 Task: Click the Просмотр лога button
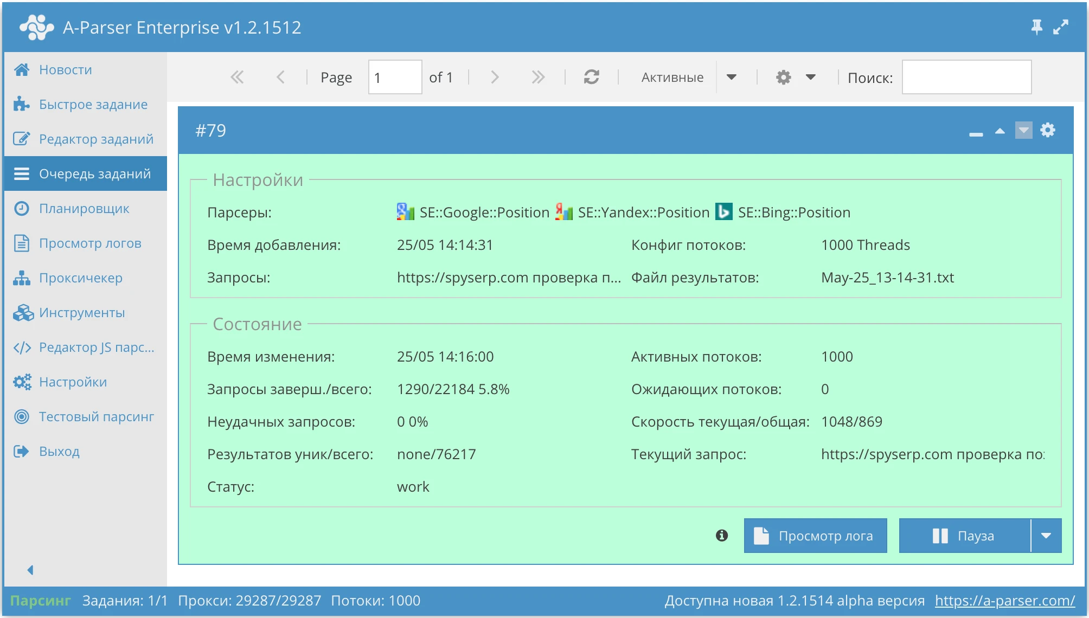coord(815,536)
